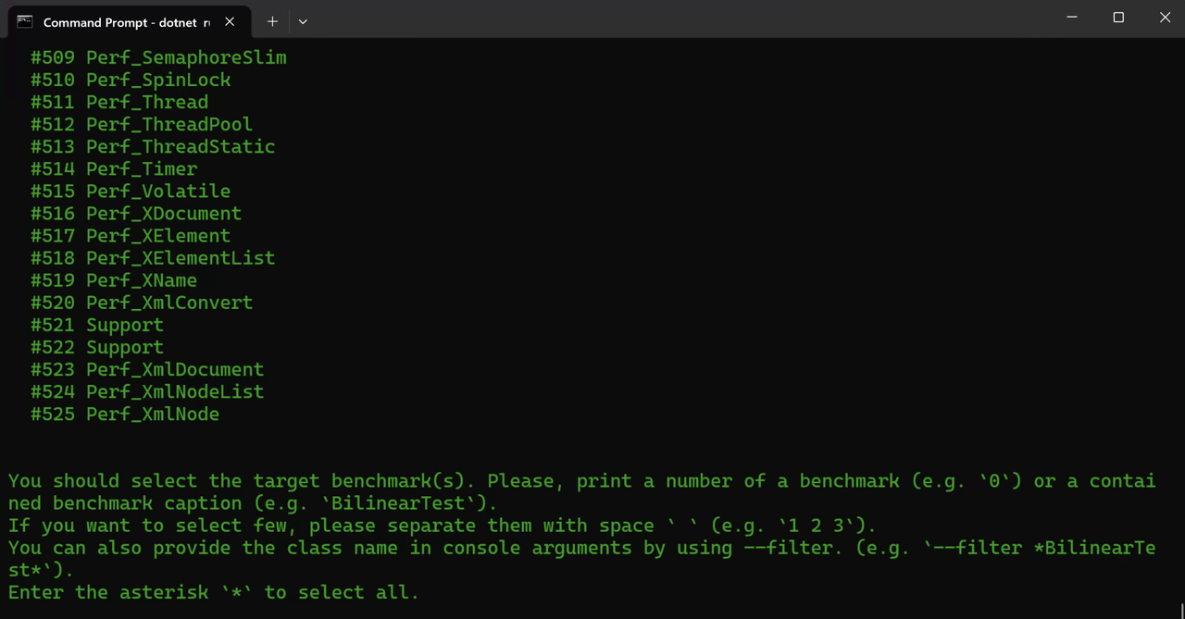
Task: Select the Perf_XDocument benchmark line
Action: click(x=163, y=213)
